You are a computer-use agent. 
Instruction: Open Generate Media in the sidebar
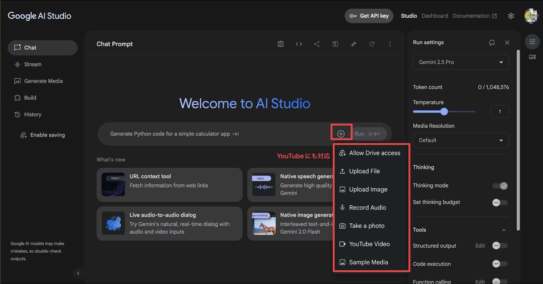(43, 81)
